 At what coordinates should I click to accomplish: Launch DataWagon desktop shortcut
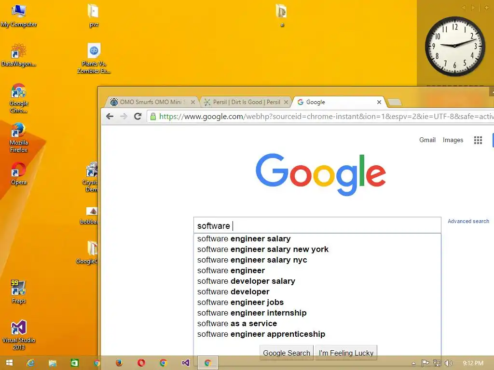18,55
